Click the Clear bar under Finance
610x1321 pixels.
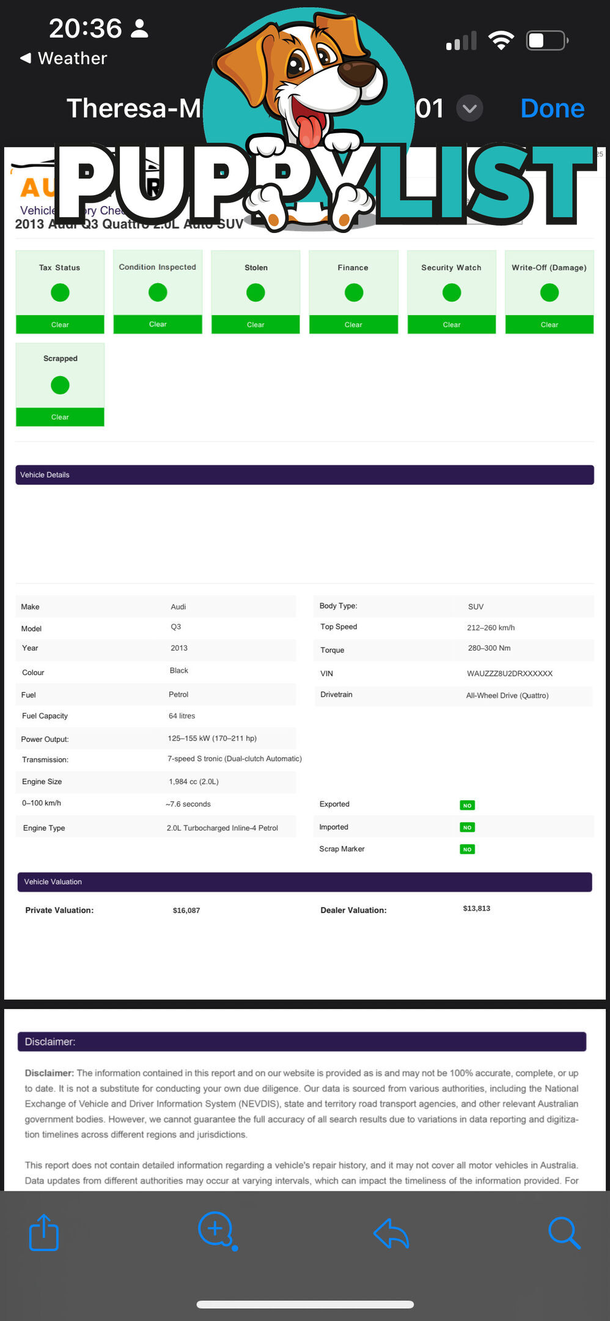pos(354,325)
